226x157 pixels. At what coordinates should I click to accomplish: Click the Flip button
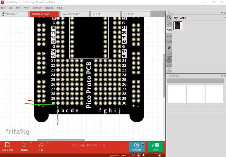pos(41,147)
